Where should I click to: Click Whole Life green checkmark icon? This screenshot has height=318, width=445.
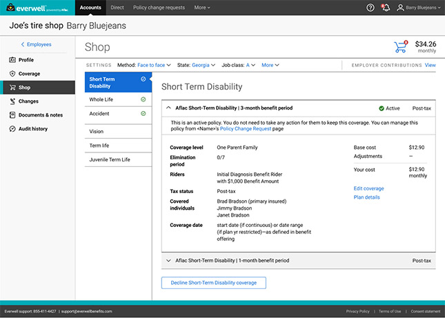pyautogui.click(x=144, y=99)
